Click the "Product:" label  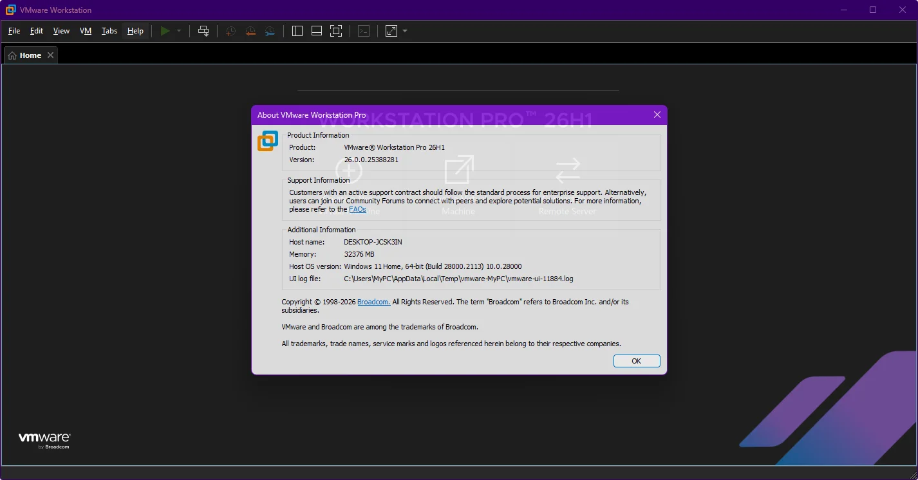coord(302,147)
